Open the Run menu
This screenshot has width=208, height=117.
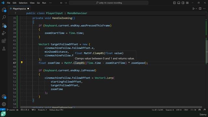[44, 3]
